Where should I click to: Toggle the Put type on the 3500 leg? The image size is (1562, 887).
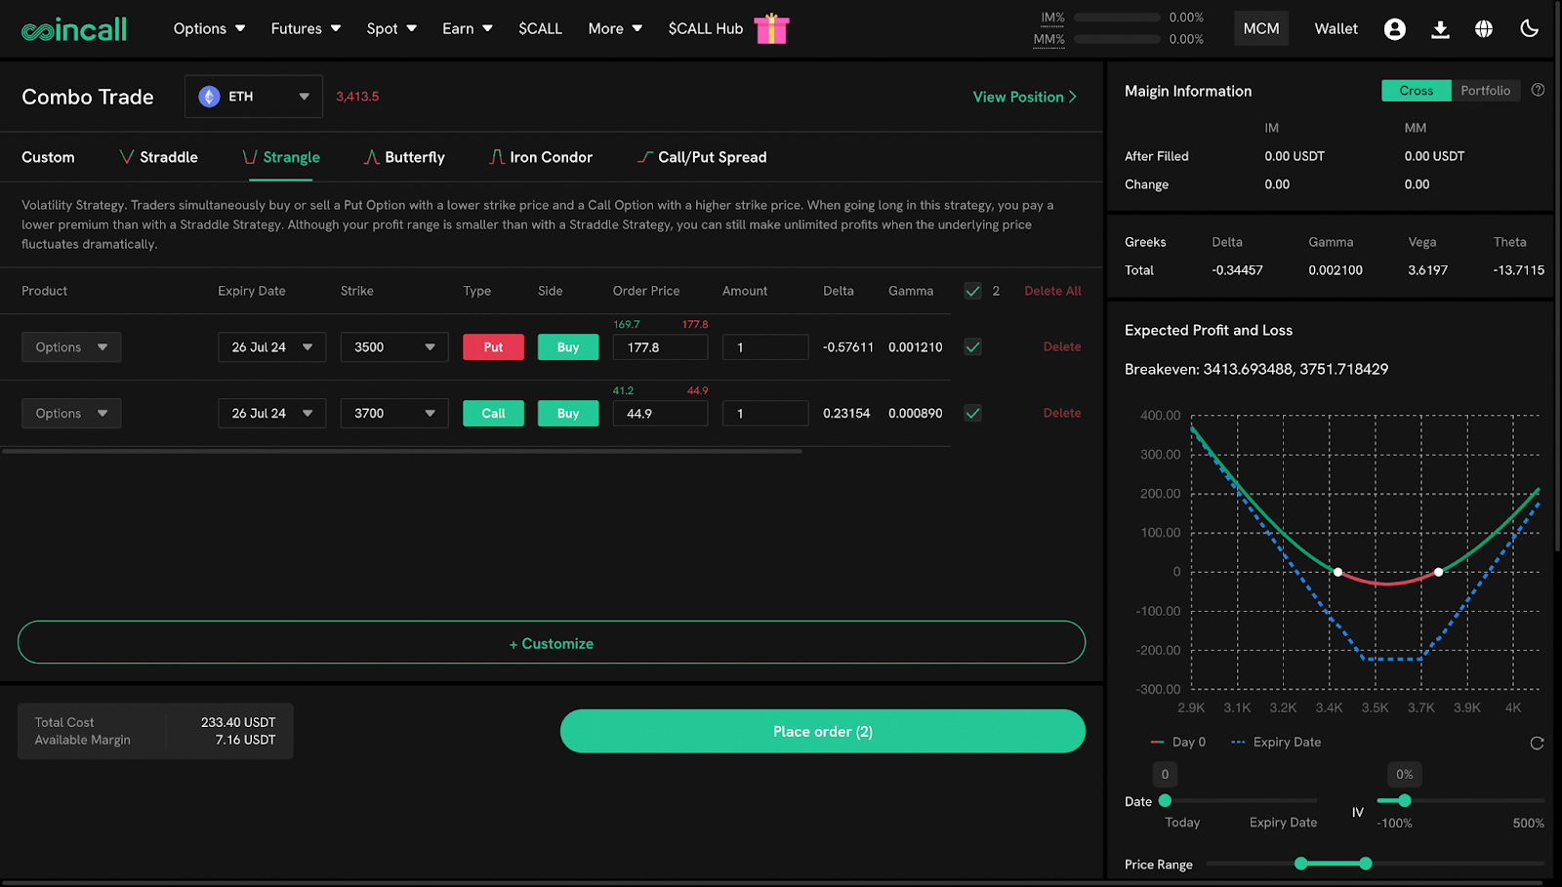tap(493, 347)
